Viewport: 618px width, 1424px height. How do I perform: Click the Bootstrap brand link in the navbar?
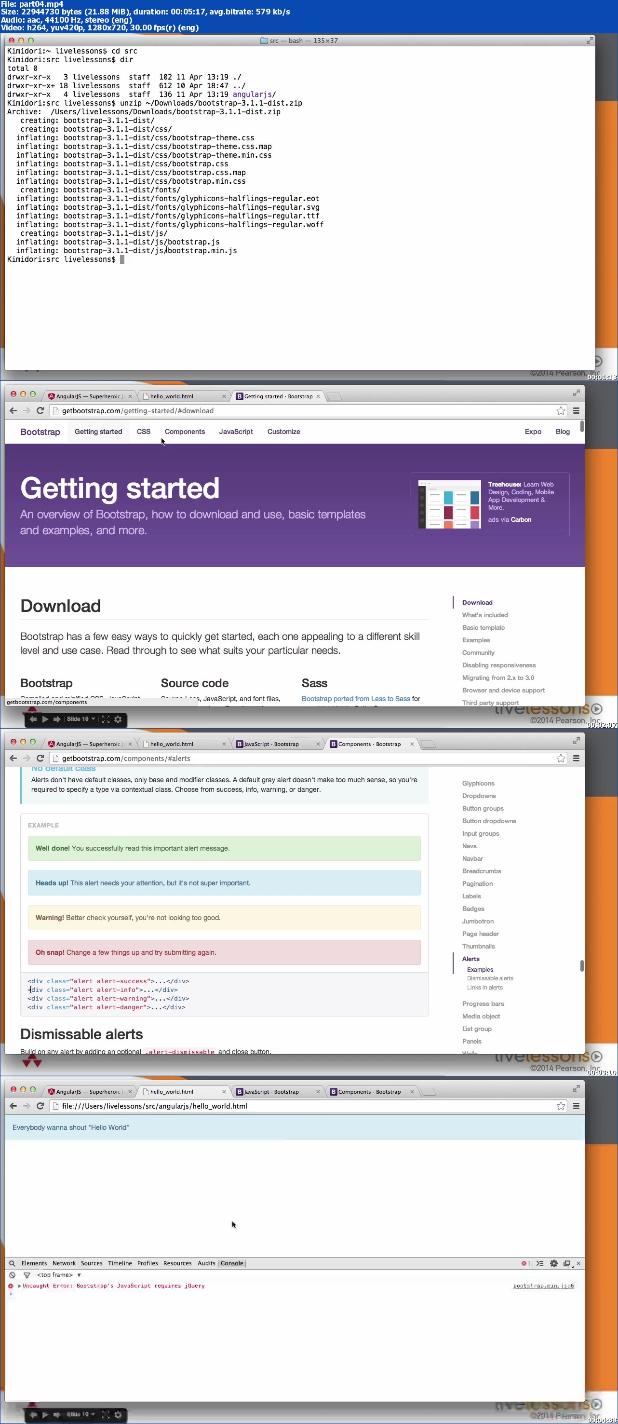point(40,432)
